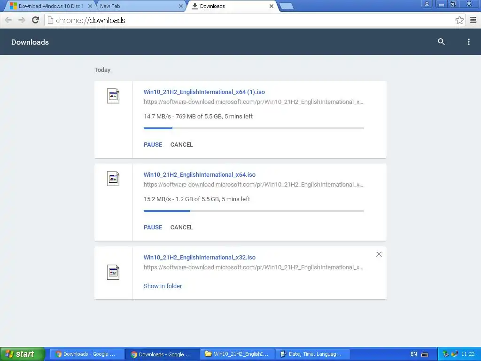The height and width of the screenshot is (361, 481).
Task: Close the Download Windows 10 Disc tab
Action: click(90, 6)
